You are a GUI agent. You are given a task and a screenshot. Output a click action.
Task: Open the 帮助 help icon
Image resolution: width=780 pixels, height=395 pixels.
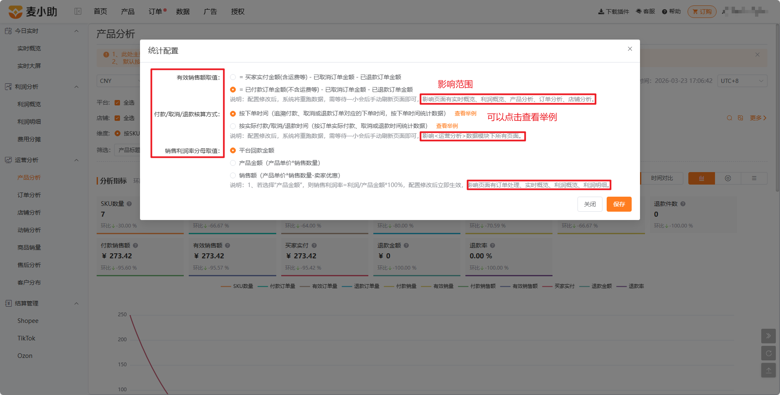tap(665, 12)
